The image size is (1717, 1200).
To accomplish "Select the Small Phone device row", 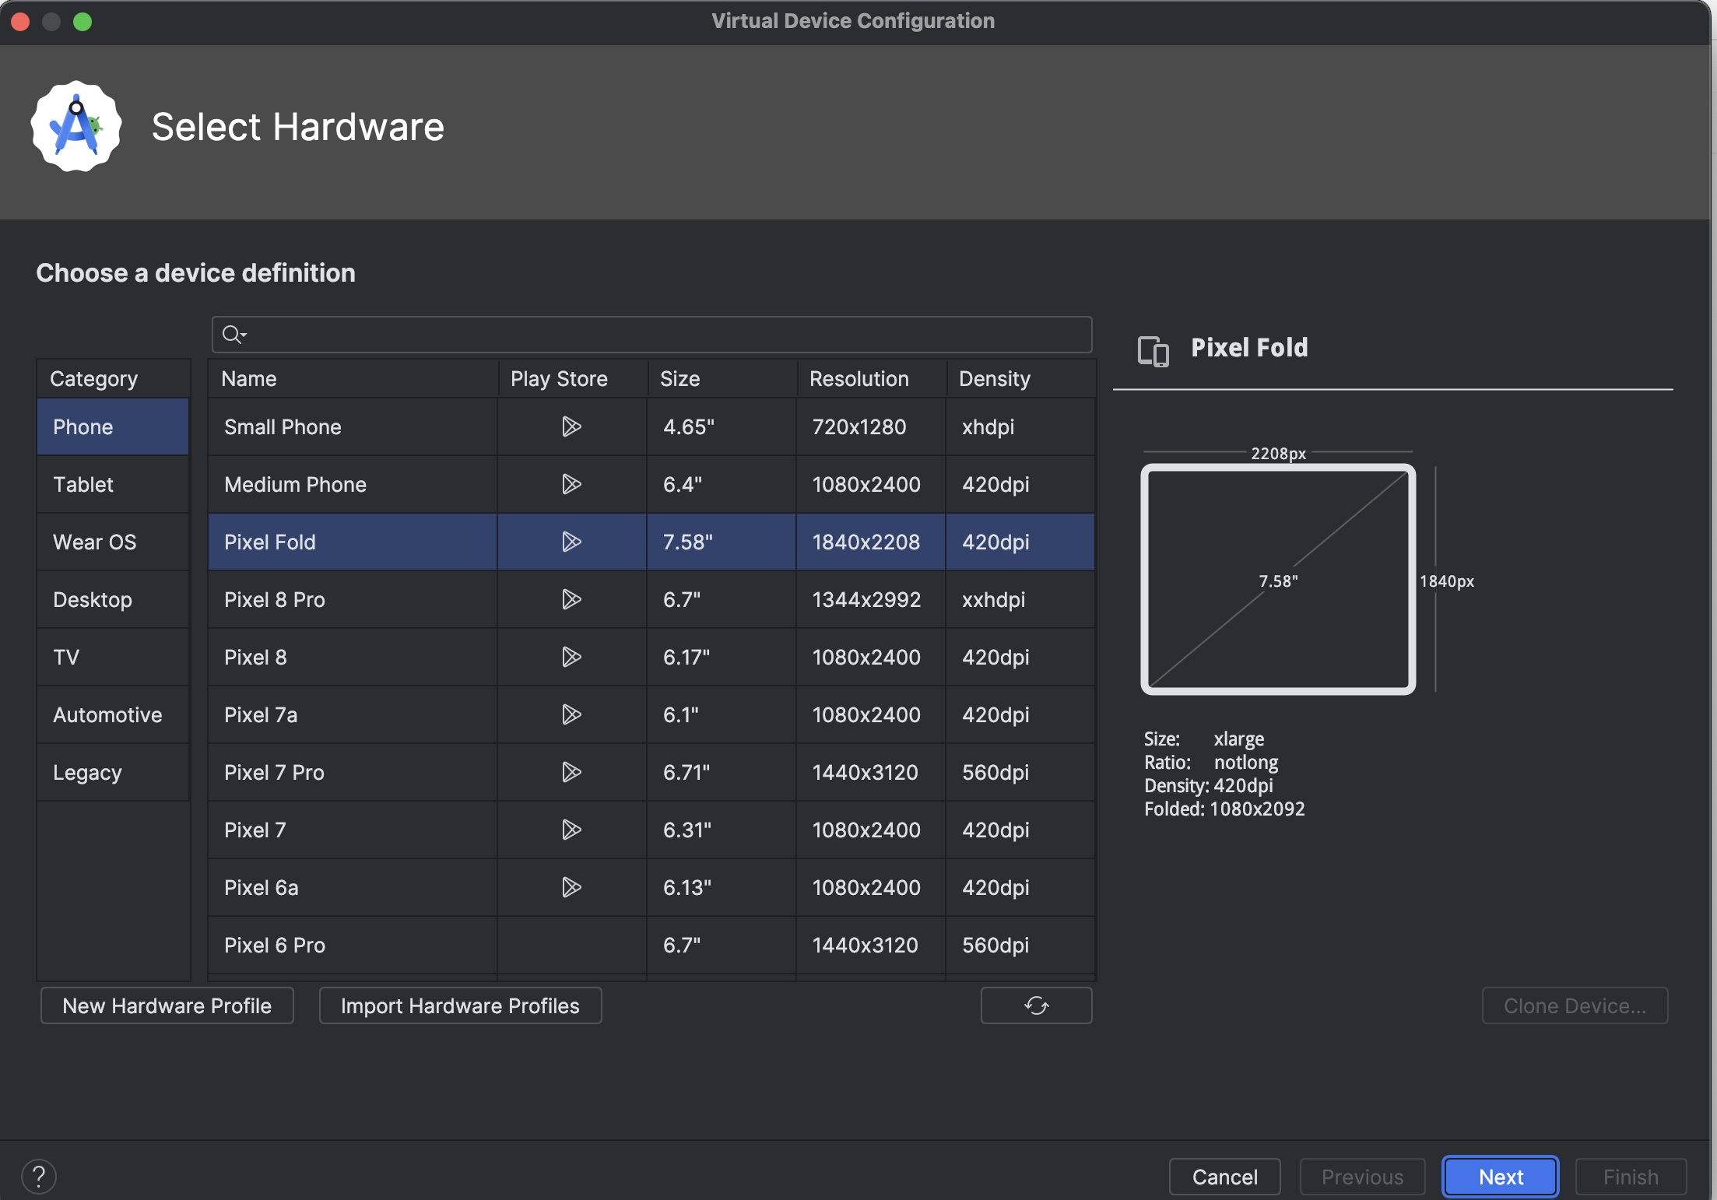I will (x=651, y=426).
